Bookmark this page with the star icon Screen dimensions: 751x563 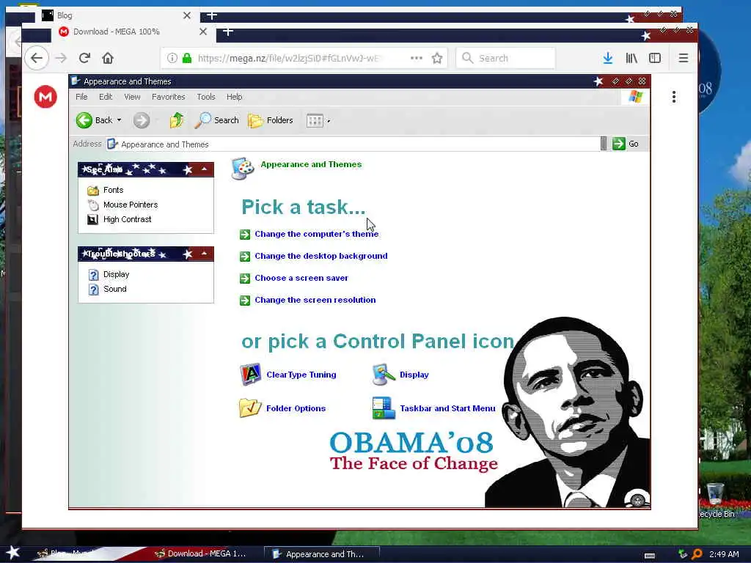click(437, 58)
